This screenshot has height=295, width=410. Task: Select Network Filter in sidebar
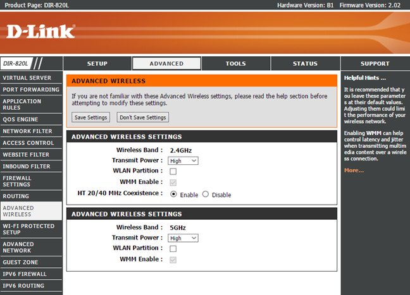point(31,131)
